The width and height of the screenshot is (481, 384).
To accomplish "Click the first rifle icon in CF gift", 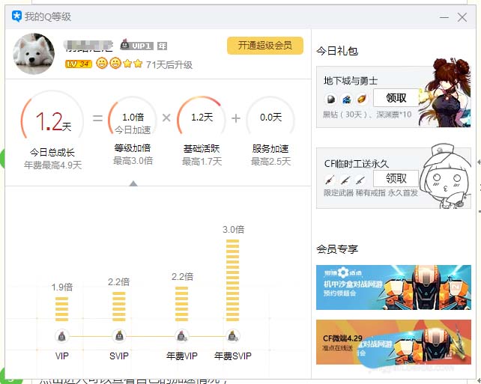I will (x=330, y=180).
